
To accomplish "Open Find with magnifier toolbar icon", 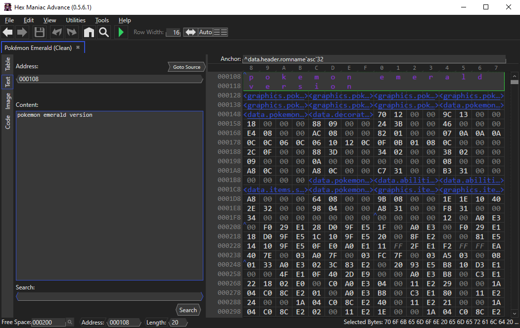I will click(104, 32).
